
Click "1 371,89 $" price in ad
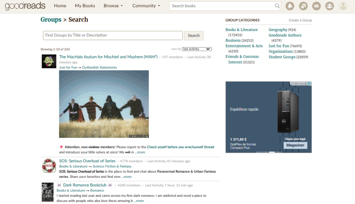238,140
